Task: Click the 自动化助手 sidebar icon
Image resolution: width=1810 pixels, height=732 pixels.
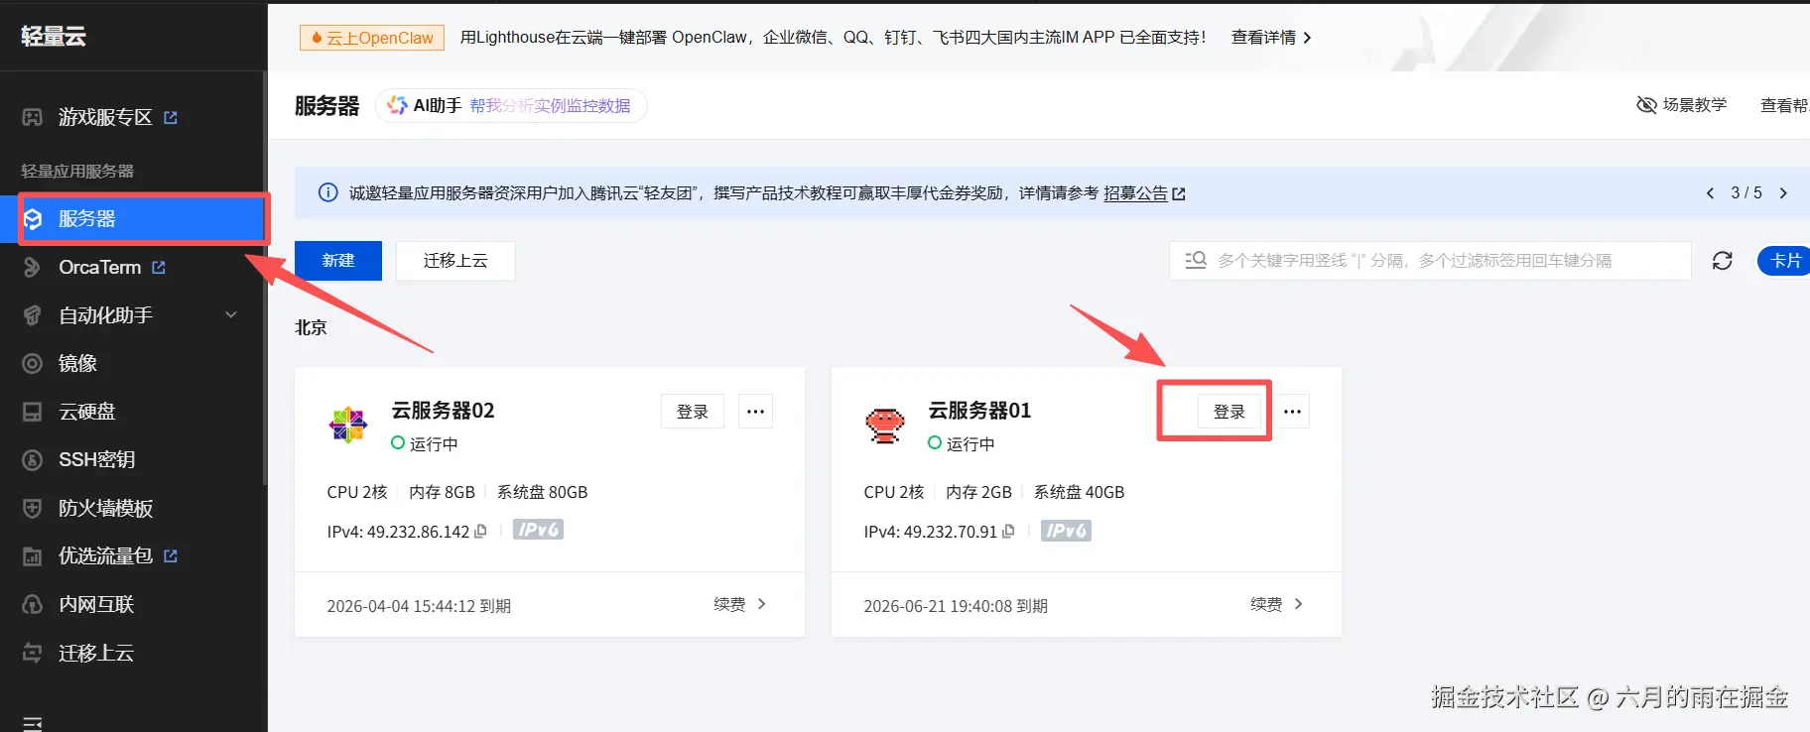Action: pos(33,315)
